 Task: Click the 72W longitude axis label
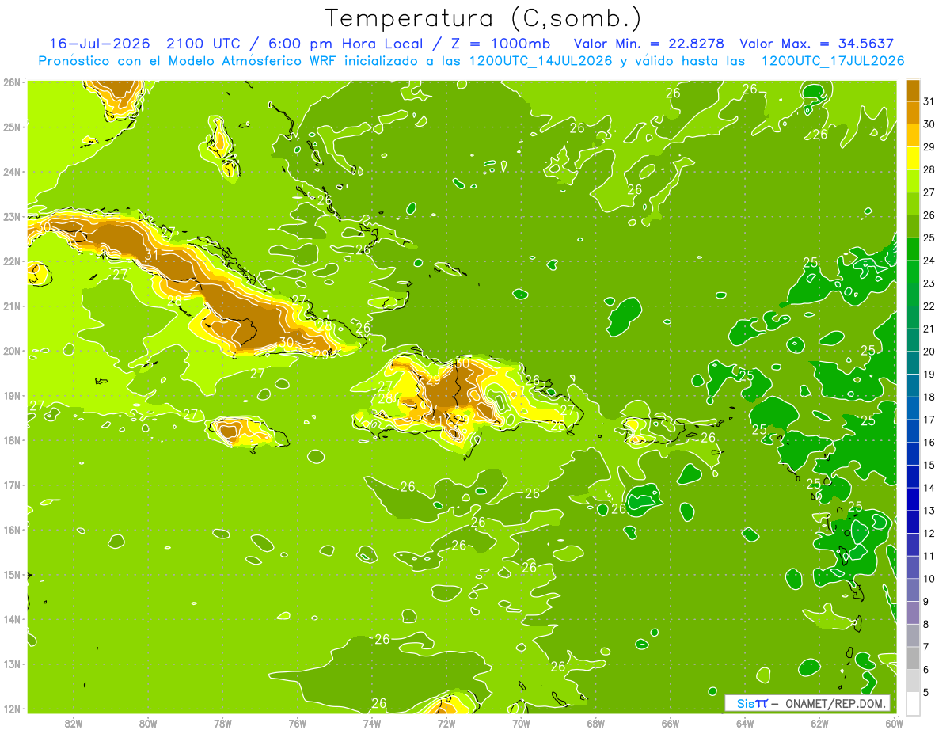(x=446, y=723)
